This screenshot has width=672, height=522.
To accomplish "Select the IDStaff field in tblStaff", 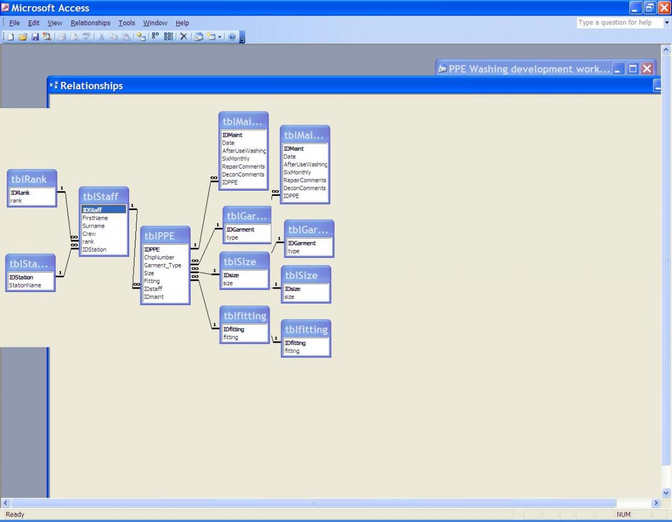I will pos(103,210).
